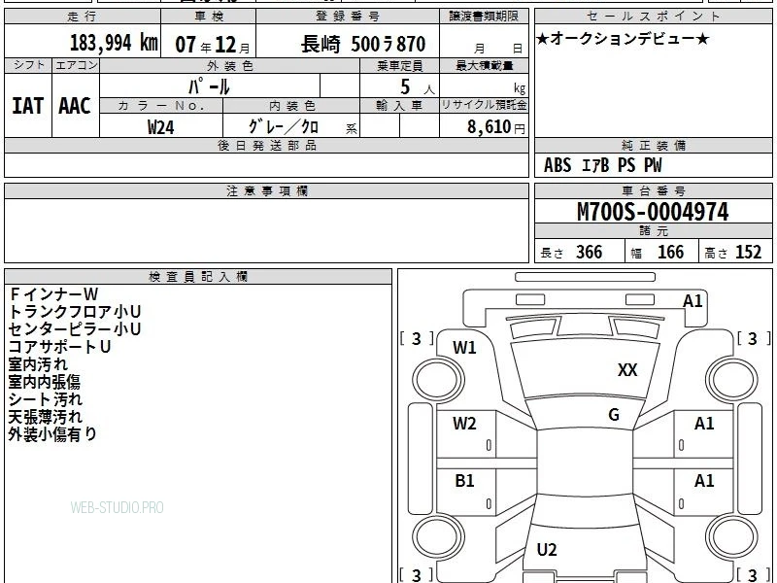The image size is (777, 583).
Task: Click the 走行 header
Action: 82,17
